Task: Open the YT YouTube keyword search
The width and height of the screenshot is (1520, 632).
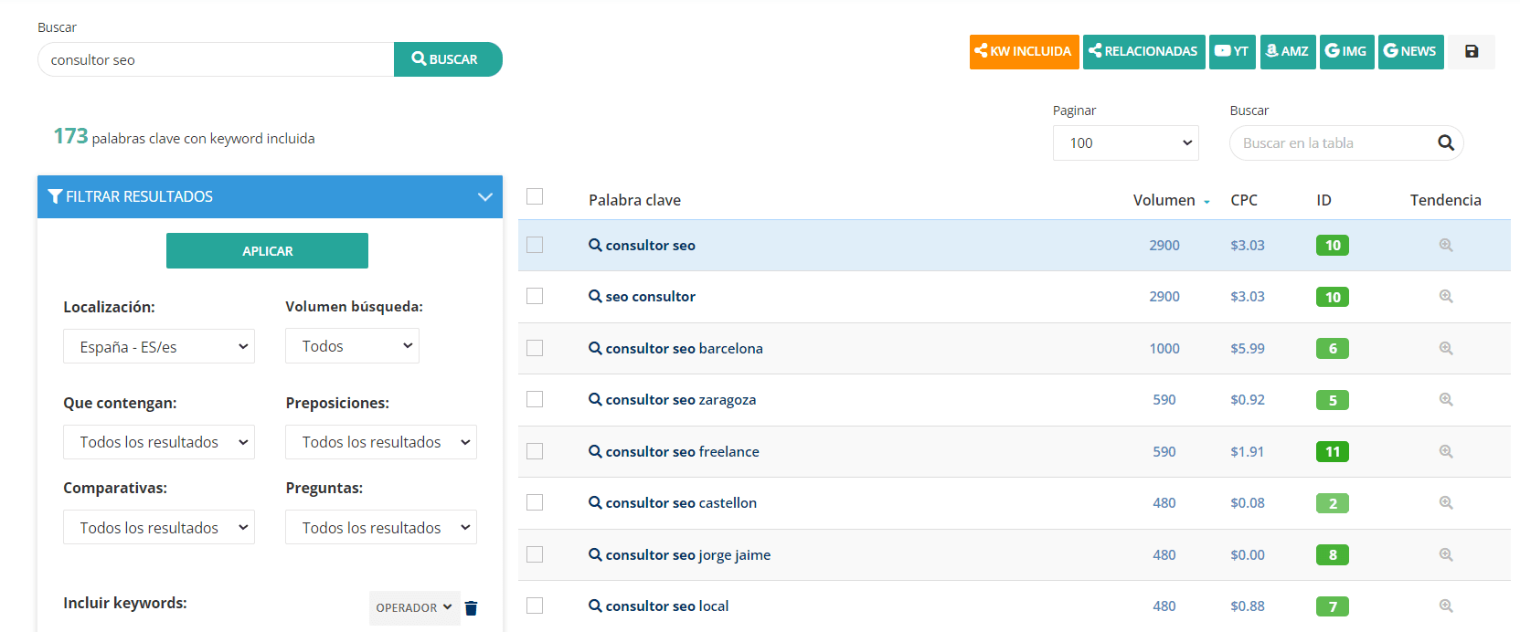Action: click(x=1231, y=51)
